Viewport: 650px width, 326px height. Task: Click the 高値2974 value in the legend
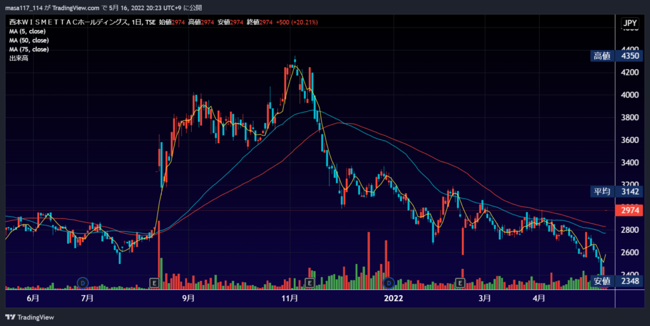(201, 22)
